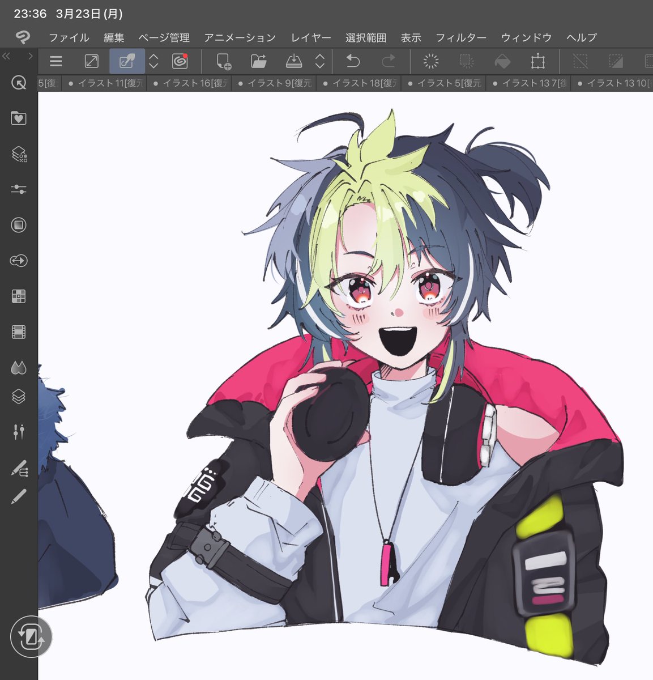Open the Layer palette stack icon
The height and width of the screenshot is (680, 653).
point(19,397)
